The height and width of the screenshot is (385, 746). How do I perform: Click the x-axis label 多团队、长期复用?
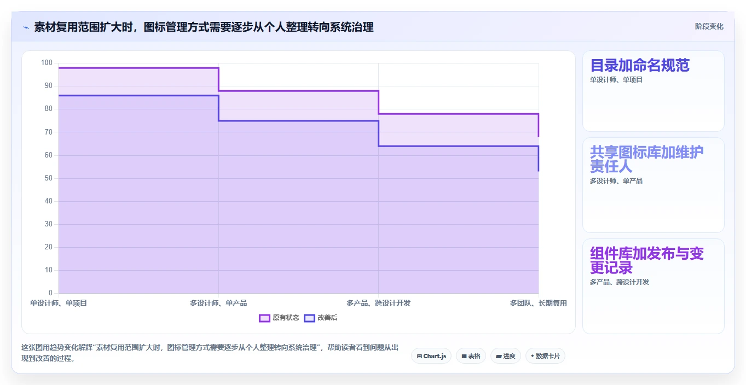(x=538, y=303)
